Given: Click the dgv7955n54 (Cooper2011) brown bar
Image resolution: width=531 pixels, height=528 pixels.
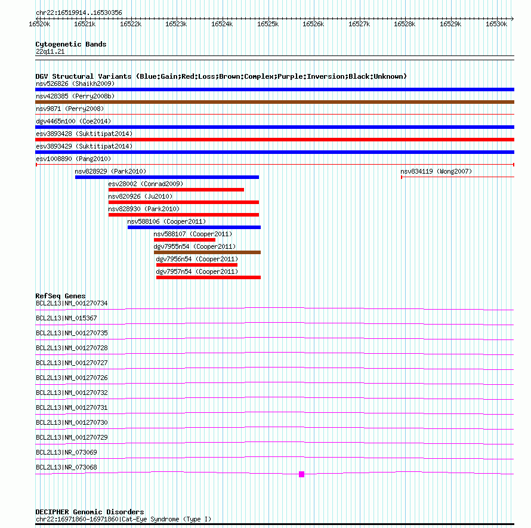Looking at the screenshot, I should click(x=207, y=252).
